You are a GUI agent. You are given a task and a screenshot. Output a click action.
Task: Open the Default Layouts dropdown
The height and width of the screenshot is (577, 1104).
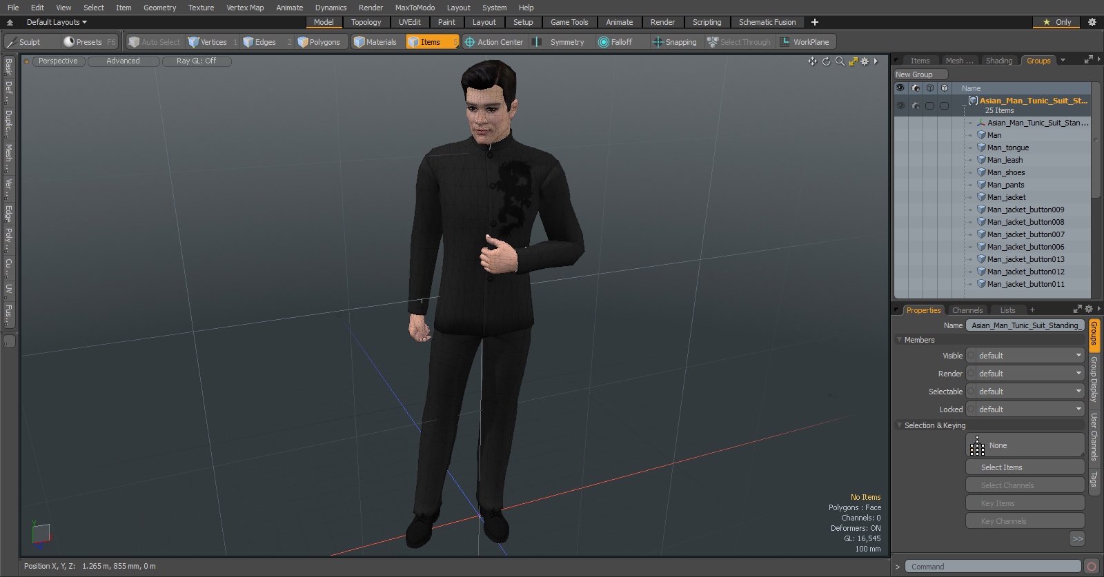coord(57,22)
